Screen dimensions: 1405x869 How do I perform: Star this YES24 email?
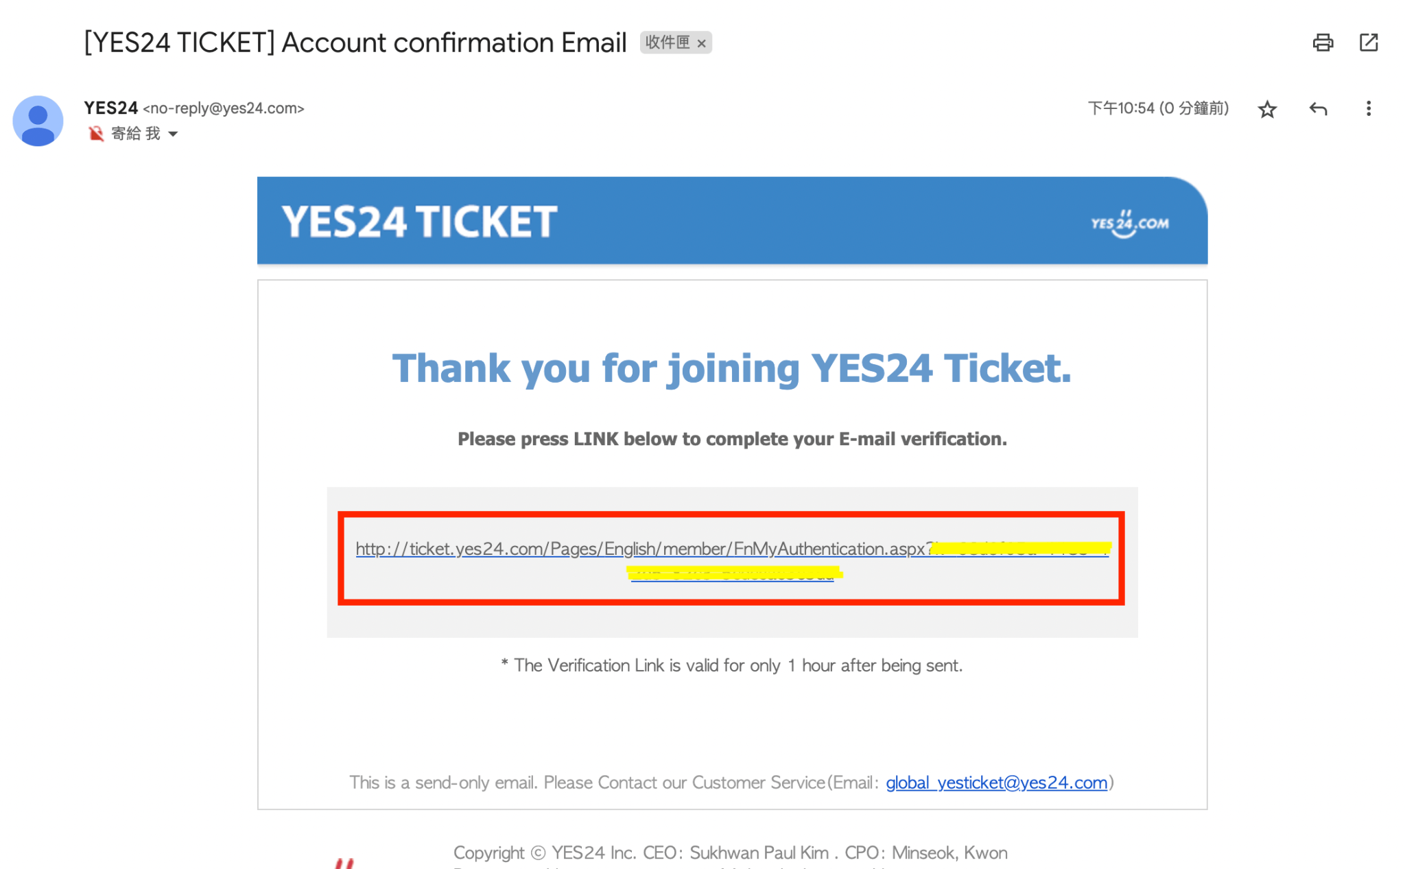1266,109
